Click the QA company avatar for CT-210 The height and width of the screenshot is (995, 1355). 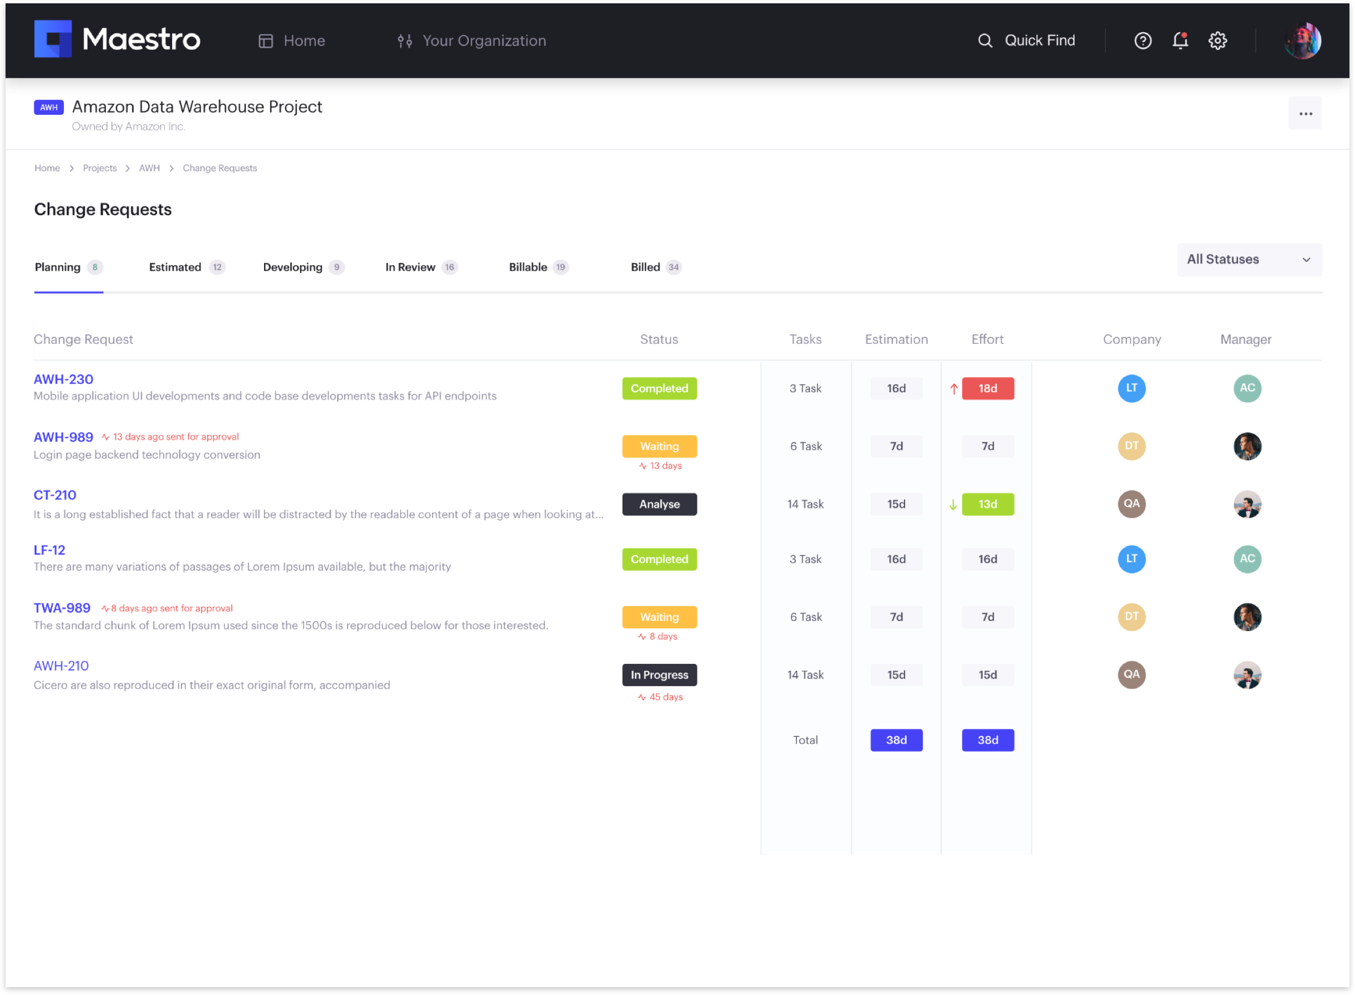click(1131, 504)
